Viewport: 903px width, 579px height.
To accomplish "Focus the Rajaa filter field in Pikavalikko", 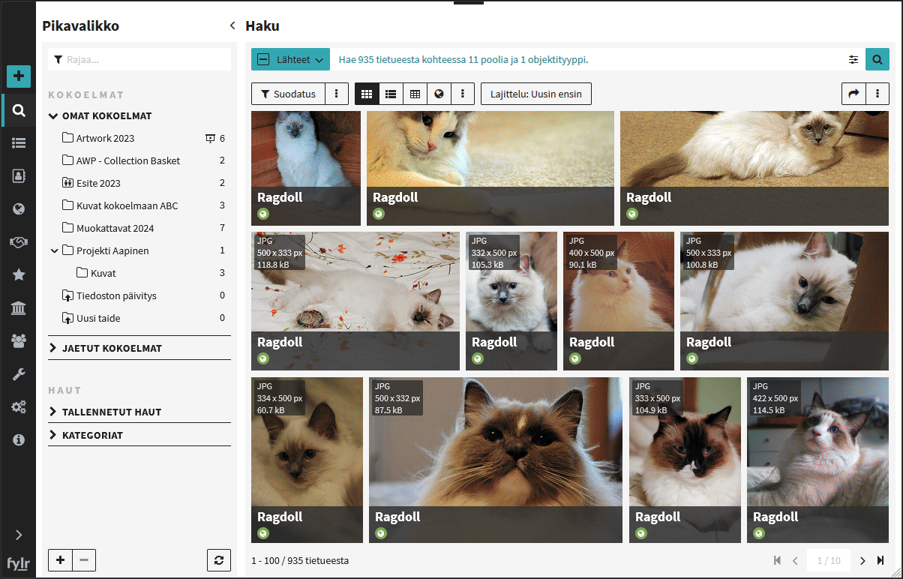I will pyautogui.click(x=139, y=59).
